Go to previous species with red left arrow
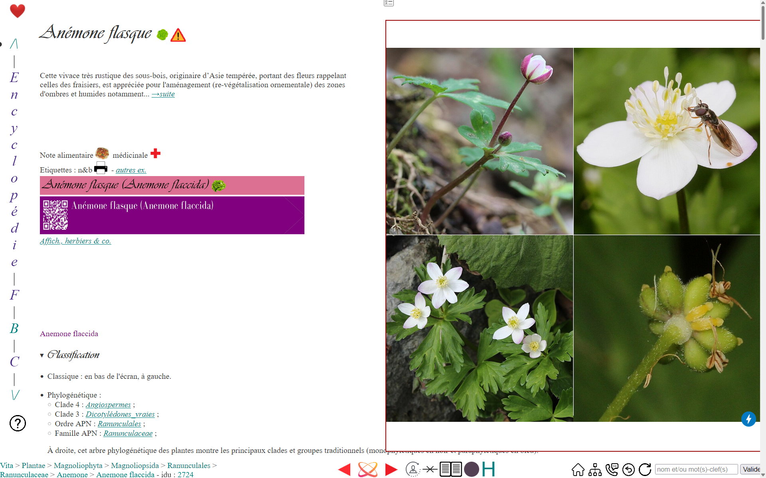 tap(344, 470)
